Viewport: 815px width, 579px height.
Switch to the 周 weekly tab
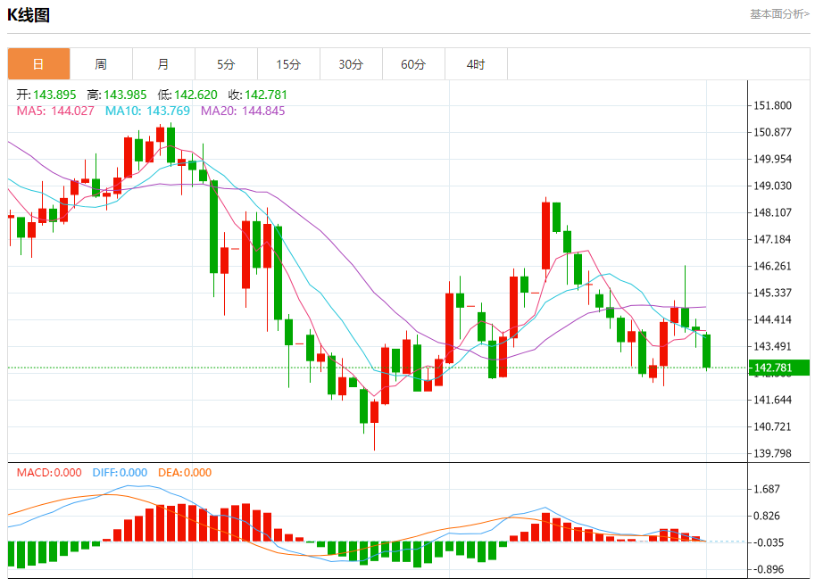click(102, 64)
